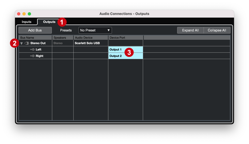Open the No Preset dropdown
249x144 pixels.
(95, 30)
